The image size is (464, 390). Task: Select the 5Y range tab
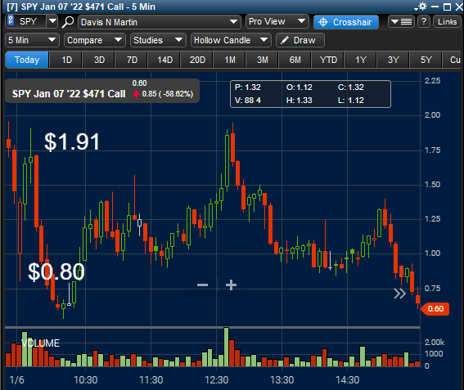tap(426, 60)
